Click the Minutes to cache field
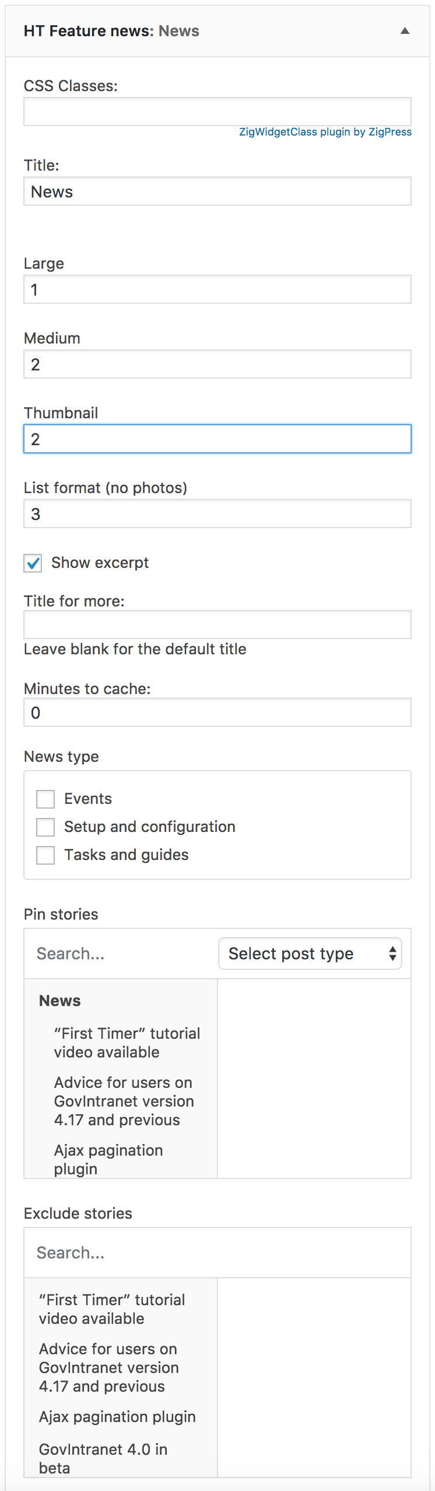 tap(217, 712)
